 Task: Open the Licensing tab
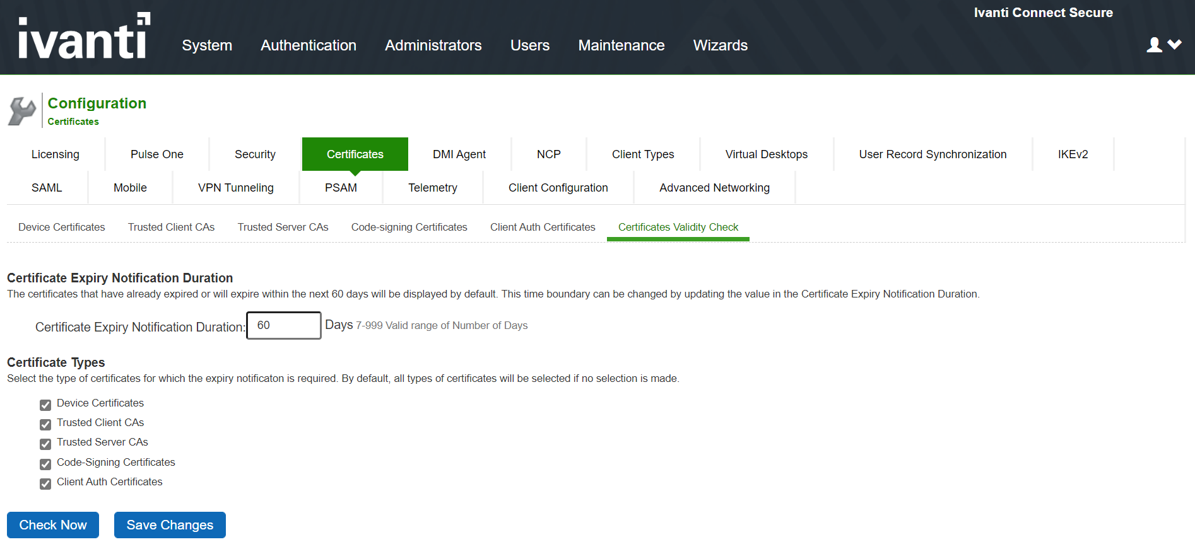coord(56,154)
